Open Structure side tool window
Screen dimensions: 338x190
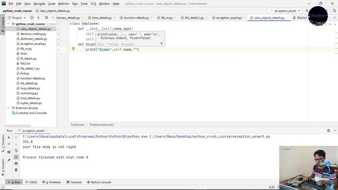pos(3,143)
